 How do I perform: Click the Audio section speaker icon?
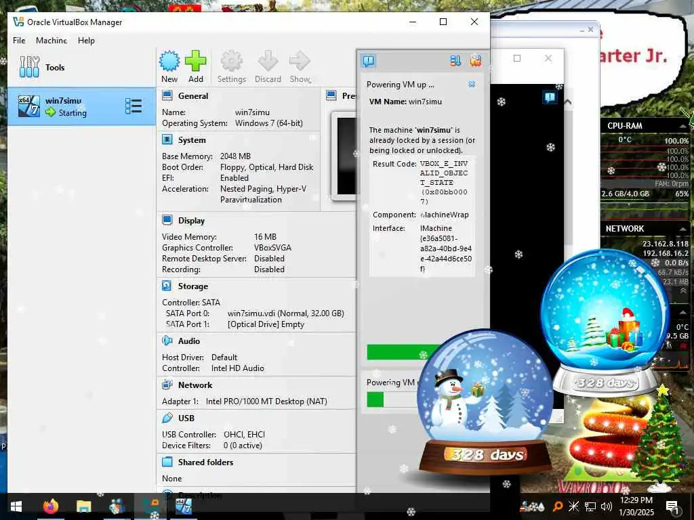167,341
